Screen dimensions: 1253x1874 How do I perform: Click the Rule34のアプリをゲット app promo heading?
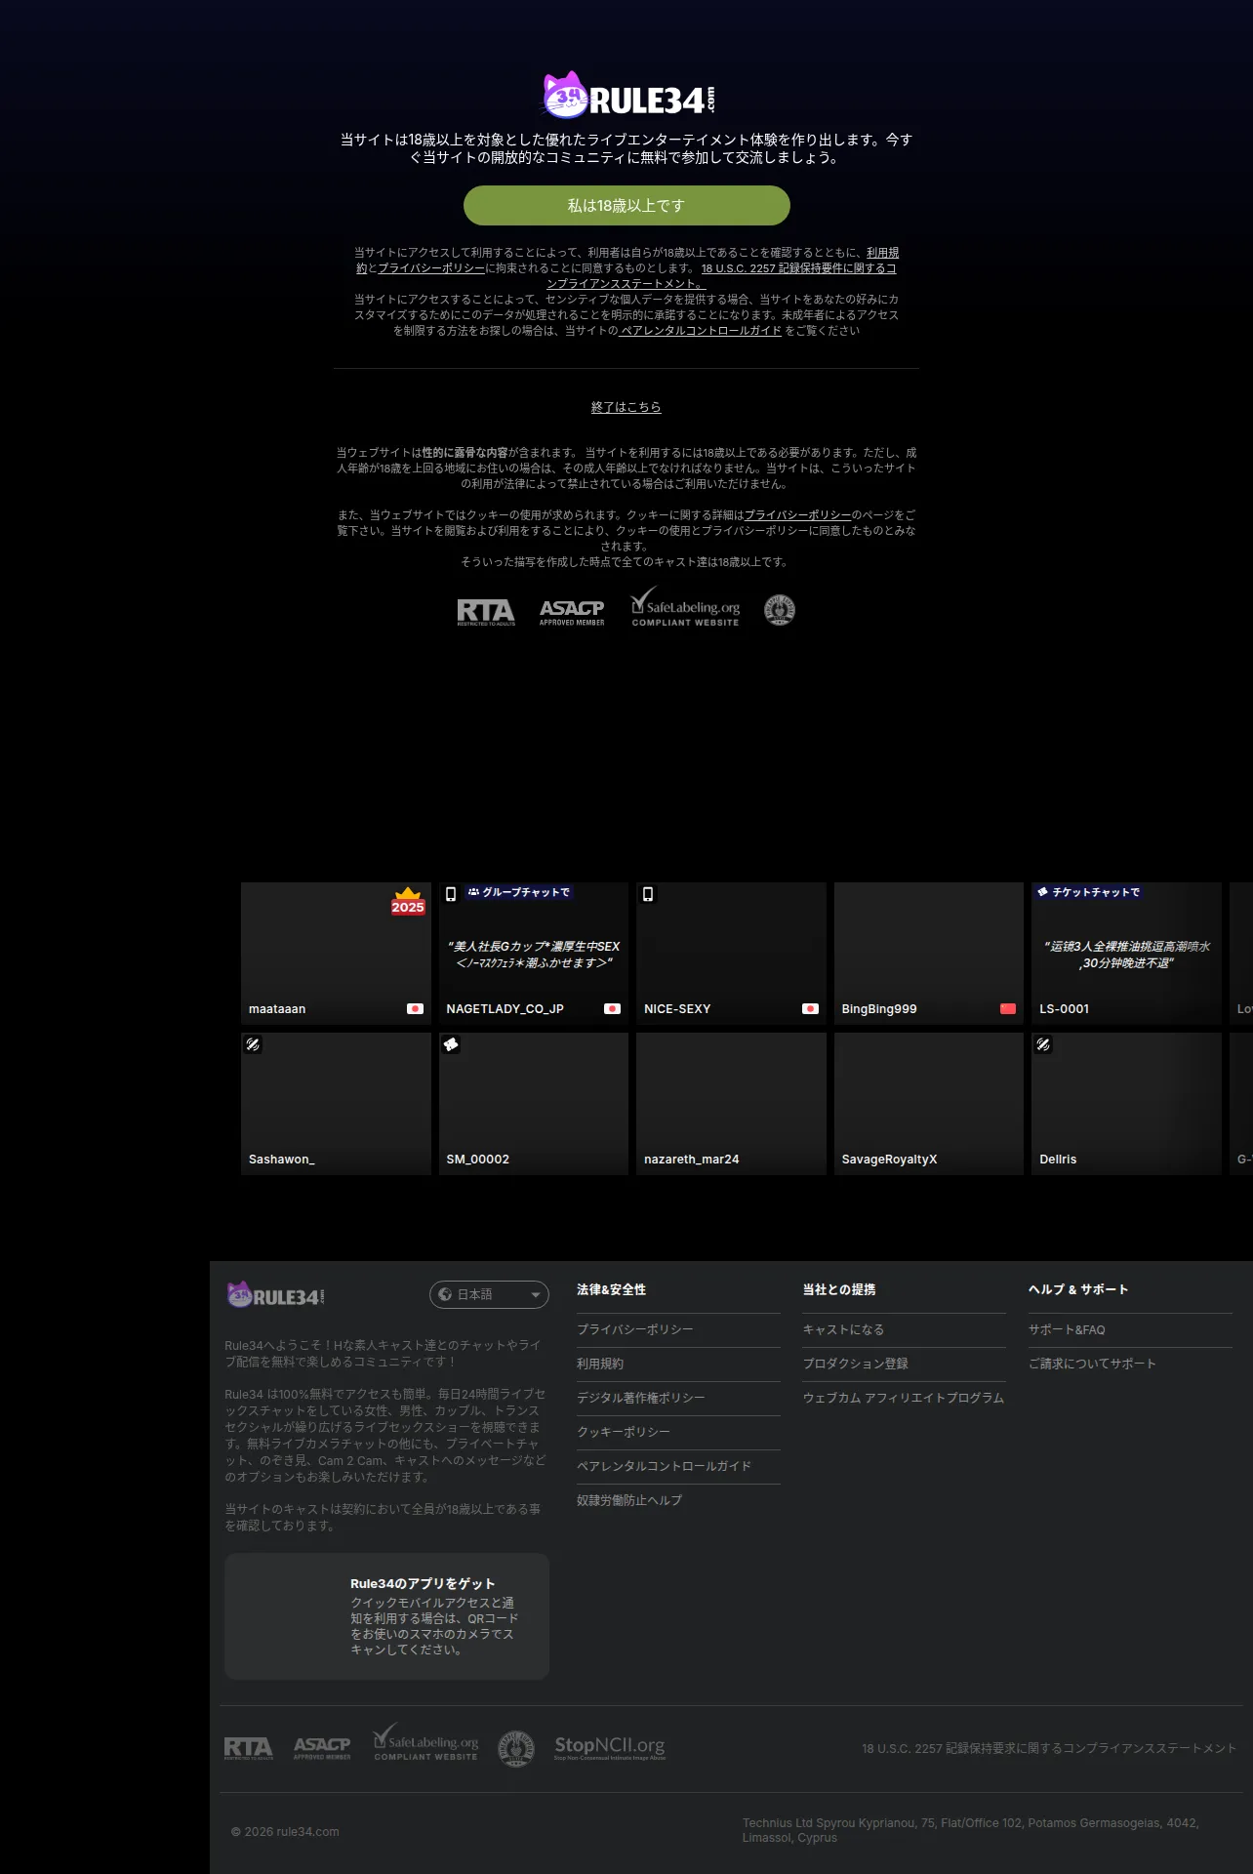[423, 1583]
